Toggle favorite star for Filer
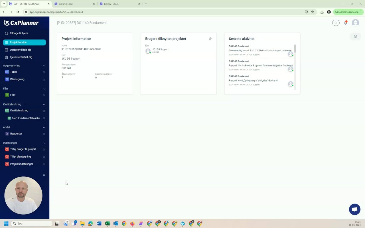This screenshot has width=365, height=228. (x=44, y=95)
